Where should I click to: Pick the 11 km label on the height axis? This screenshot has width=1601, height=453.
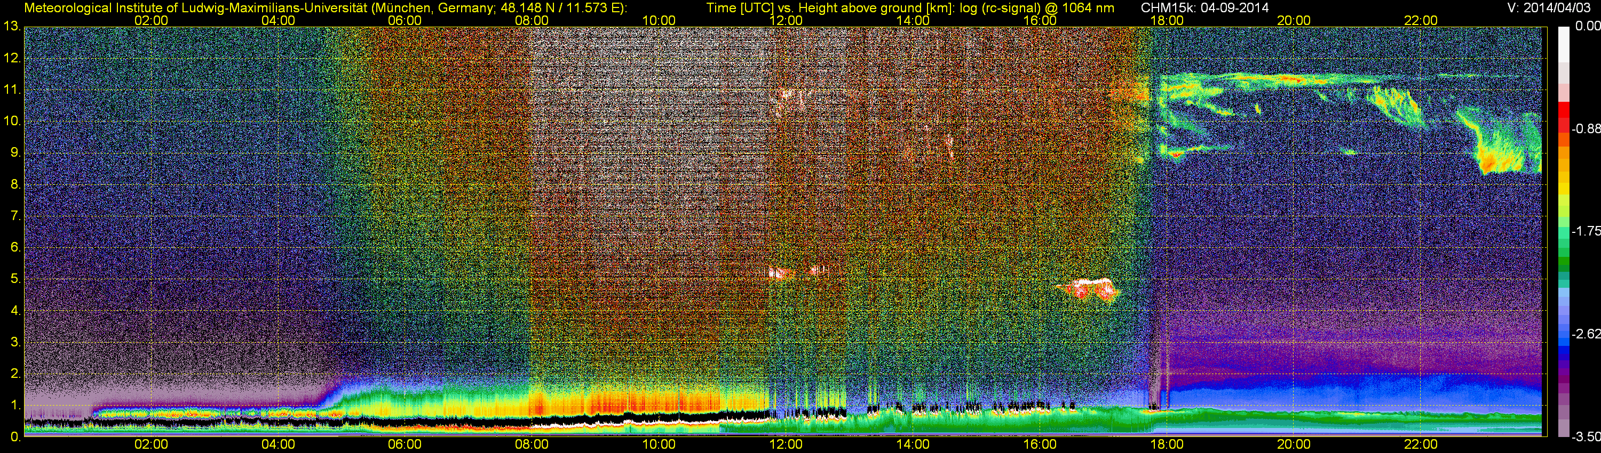[12, 90]
